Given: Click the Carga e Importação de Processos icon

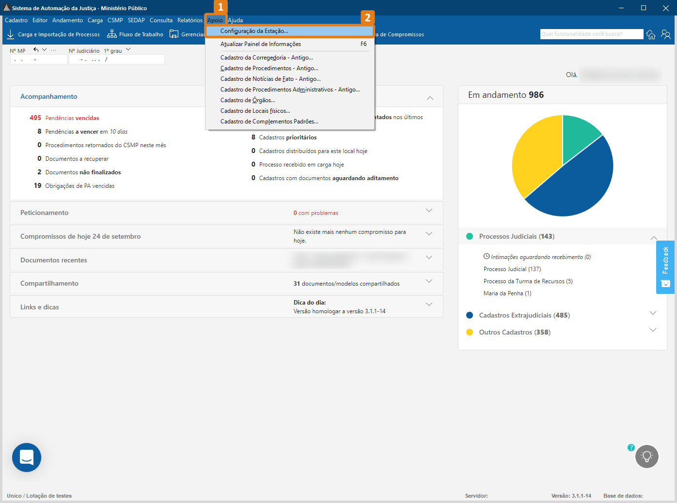Looking at the screenshot, I should (x=10, y=34).
